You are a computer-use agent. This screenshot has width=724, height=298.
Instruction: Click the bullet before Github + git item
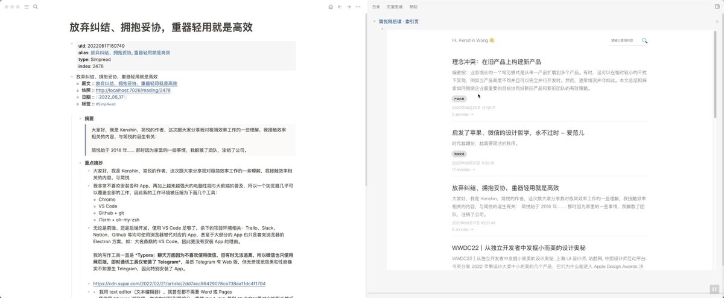(95, 212)
